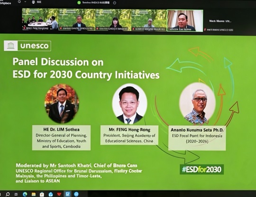Click the UNESCO logo on the slide
The height and width of the screenshot is (197, 256).
27,46
